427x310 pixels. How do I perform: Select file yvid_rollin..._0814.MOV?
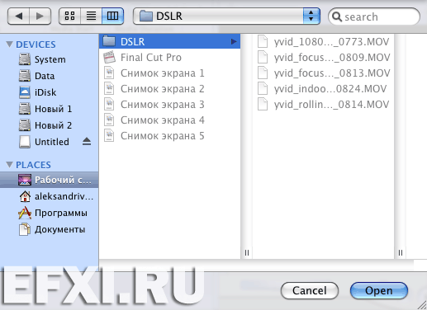point(323,104)
